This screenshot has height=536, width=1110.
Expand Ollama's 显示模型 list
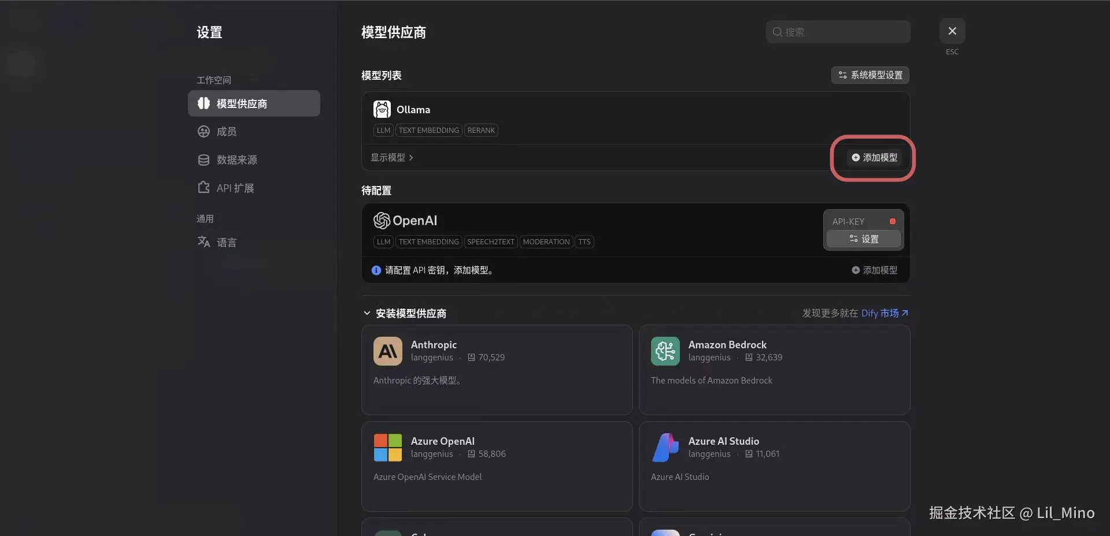(x=392, y=158)
